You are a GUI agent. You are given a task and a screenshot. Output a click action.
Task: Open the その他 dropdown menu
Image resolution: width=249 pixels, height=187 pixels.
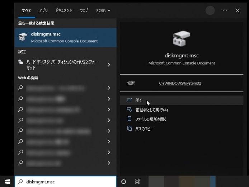click(103, 10)
